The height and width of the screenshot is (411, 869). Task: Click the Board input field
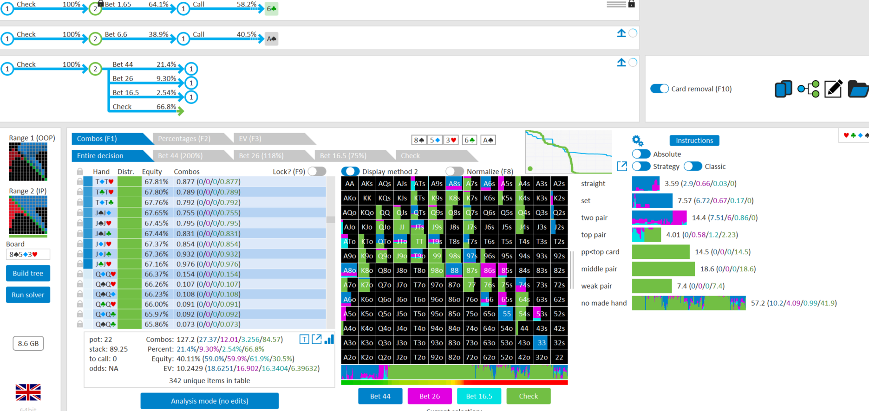(x=28, y=254)
